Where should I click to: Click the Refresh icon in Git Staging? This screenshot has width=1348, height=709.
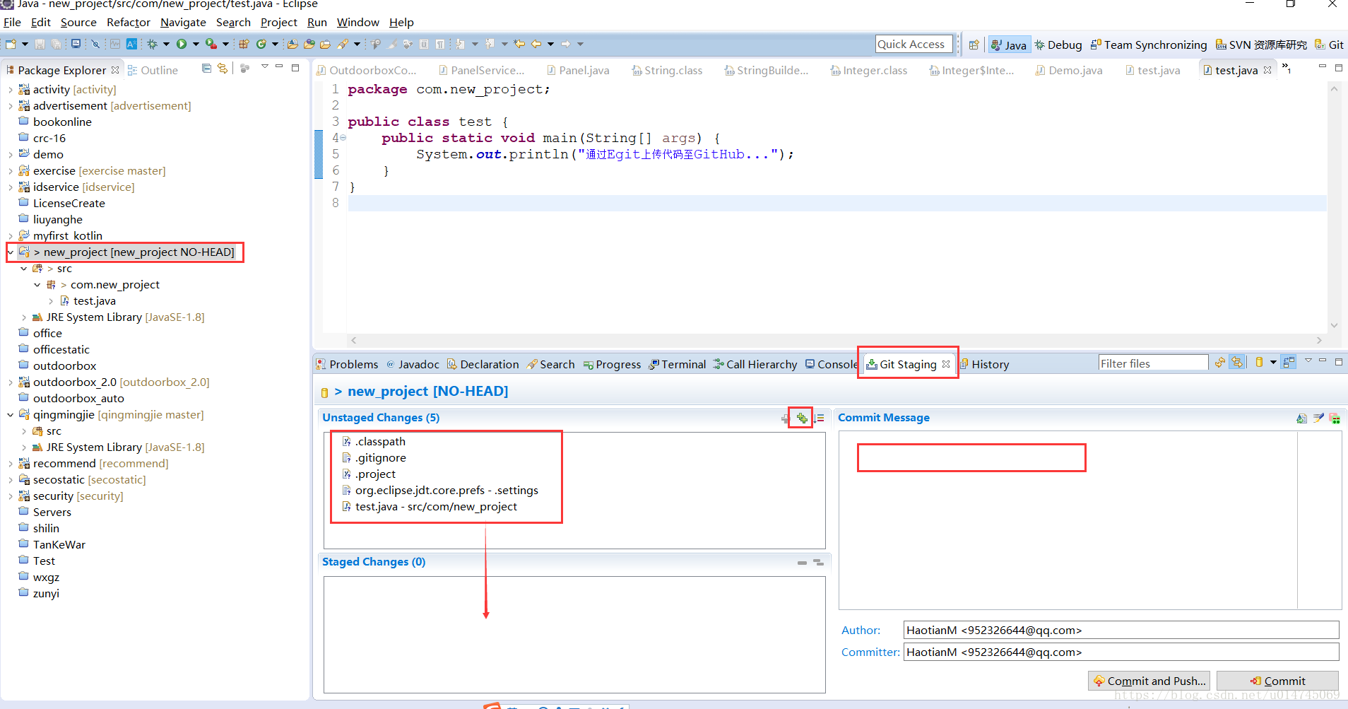(1220, 363)
